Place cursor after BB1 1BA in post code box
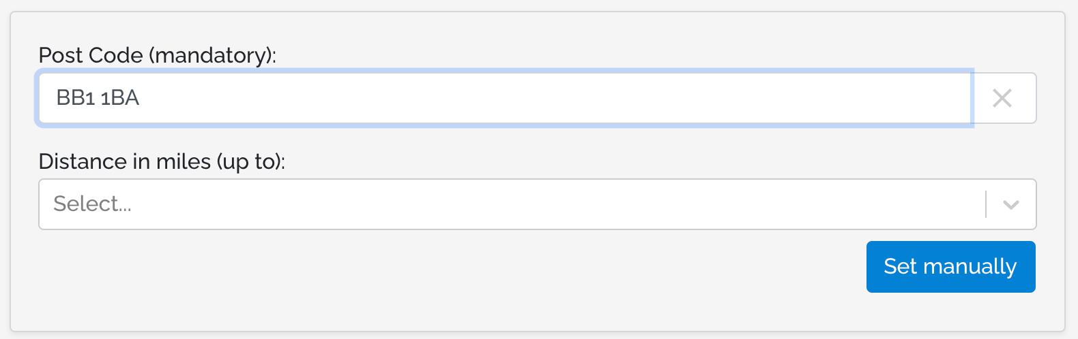The width and height of the screenshot is (1078, 339). click(x=142, y=98)
